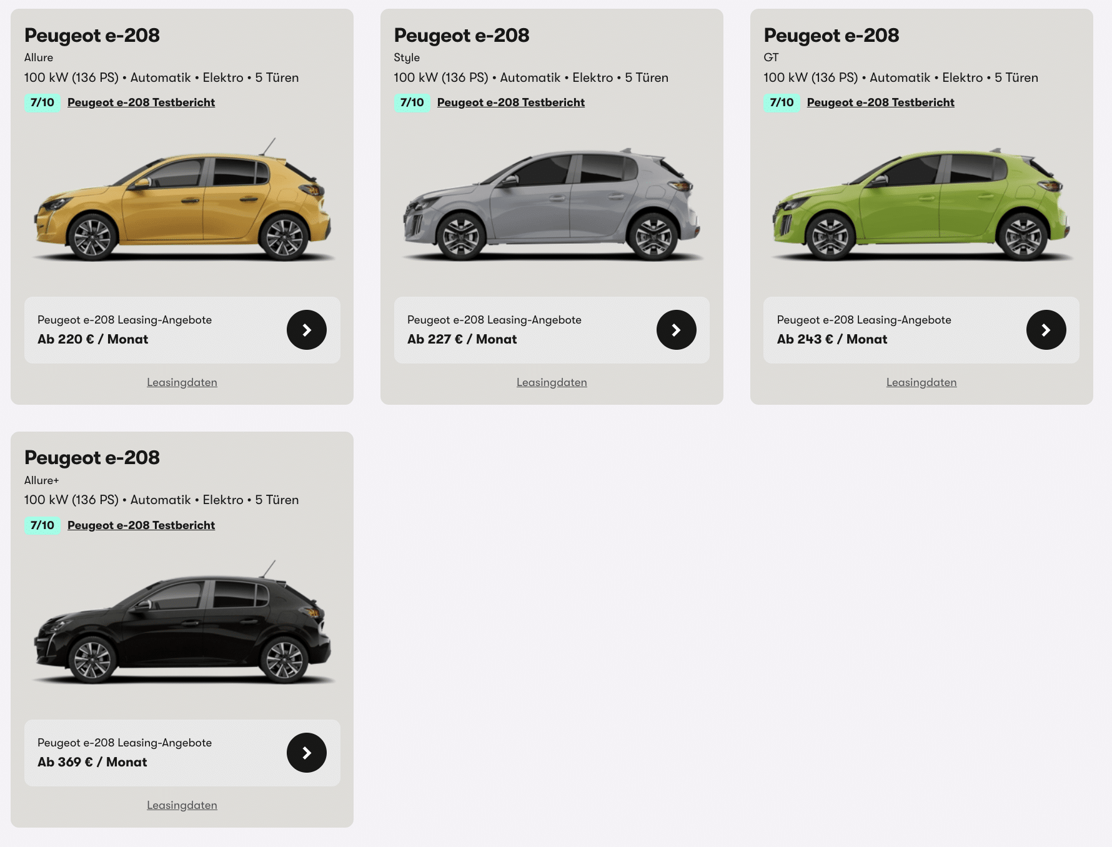Click the 'Style' trim label
The width and height of the screenshot is (1112, 847).
tap(407, 57)
